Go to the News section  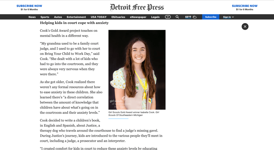(x=32, y=17)
